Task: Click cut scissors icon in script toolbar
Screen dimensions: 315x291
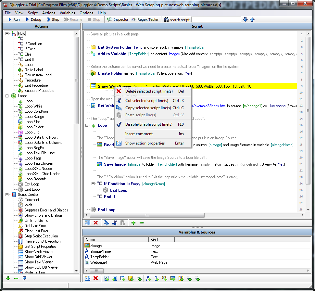Action: 115,223
